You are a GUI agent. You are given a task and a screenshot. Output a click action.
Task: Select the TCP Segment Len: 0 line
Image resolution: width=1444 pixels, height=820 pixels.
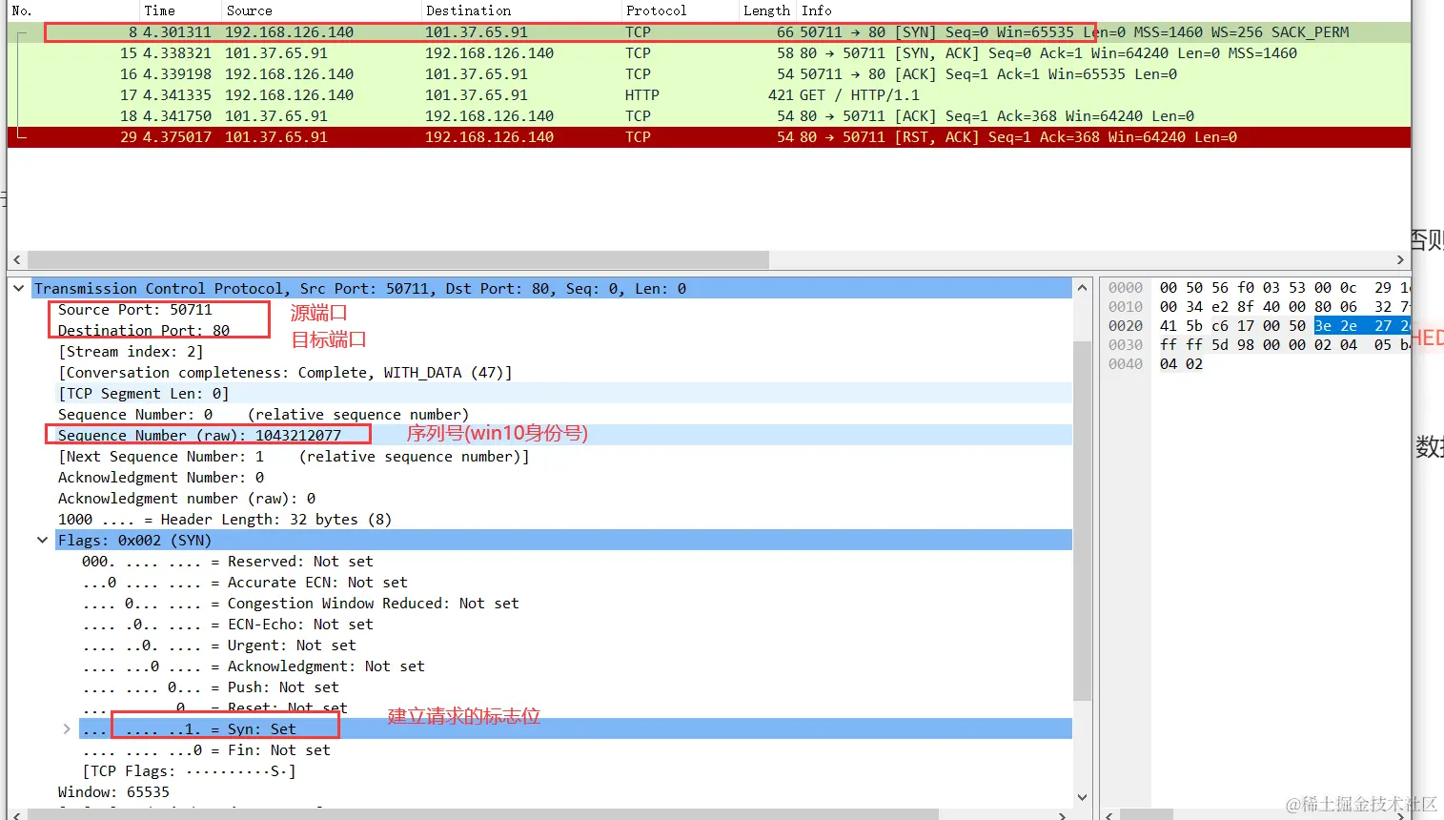(143, 393)
